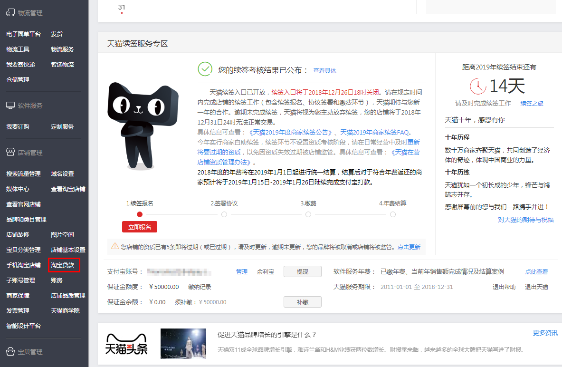Select the step 3 缴费 marker
The height and width of the screenshot is (367, 562).
point(308,214)
